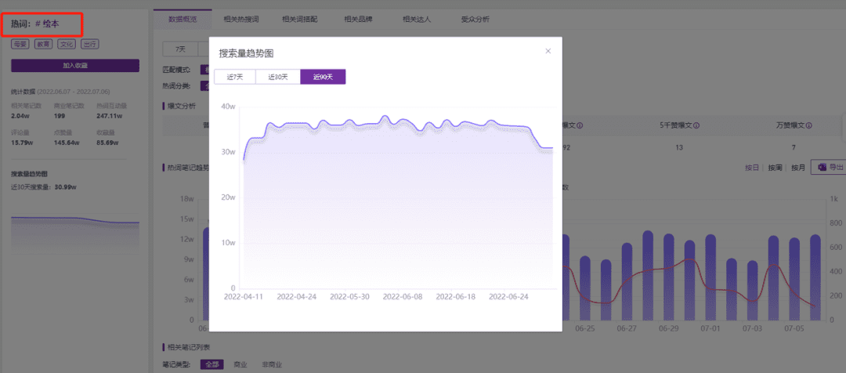Open the 受众分析 tab
846x373 pixels.
pos(475,19)
